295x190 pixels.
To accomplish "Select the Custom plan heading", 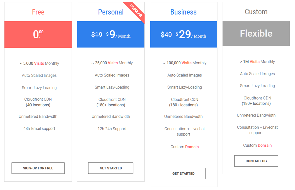I will click(256, 12).
